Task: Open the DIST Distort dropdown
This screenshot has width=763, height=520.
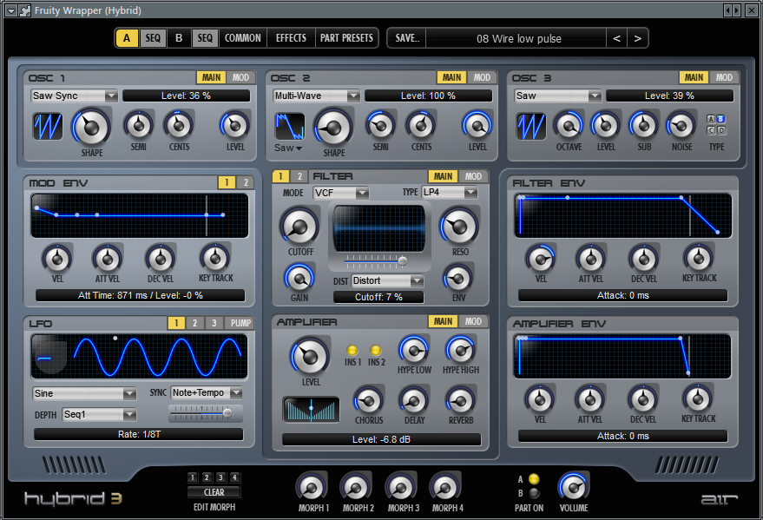Action: coord(387,280)
